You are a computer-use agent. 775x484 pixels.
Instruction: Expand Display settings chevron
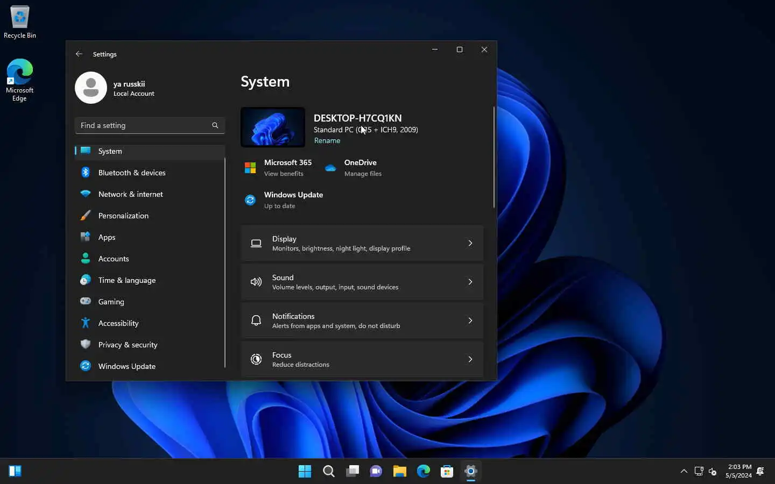click(470, 243)
